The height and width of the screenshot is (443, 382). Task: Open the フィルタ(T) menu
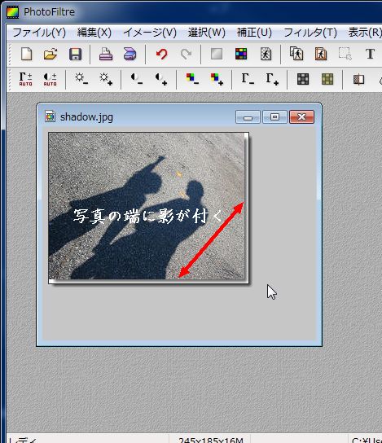(x=310, y=33)
